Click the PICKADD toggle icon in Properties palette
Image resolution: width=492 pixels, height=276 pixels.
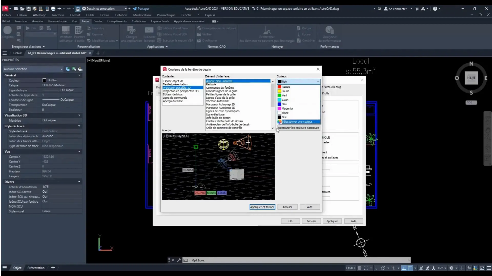(68, 69)
